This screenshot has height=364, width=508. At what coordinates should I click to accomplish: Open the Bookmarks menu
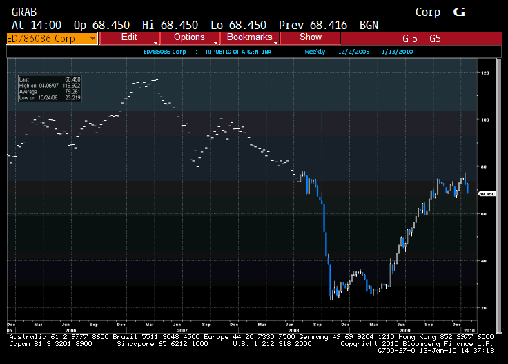pos(249,38)
